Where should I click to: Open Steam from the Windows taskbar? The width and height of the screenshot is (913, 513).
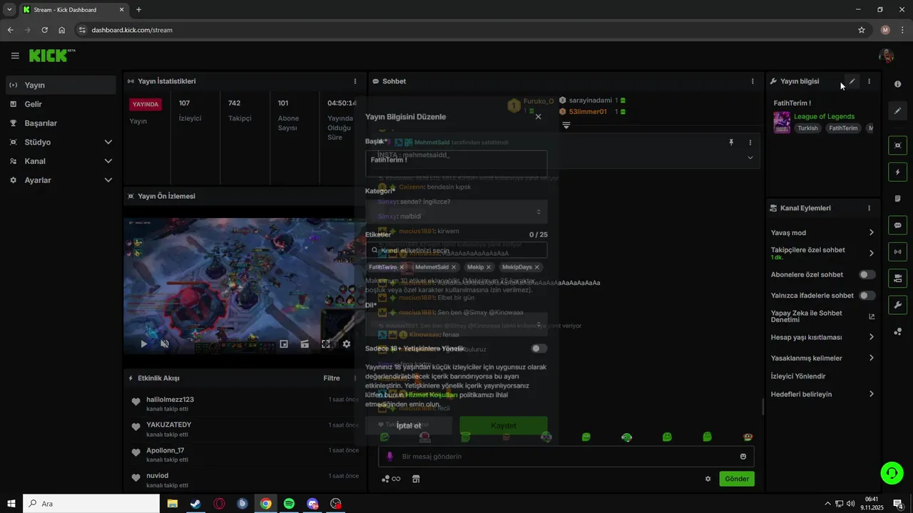click(195, 504)
